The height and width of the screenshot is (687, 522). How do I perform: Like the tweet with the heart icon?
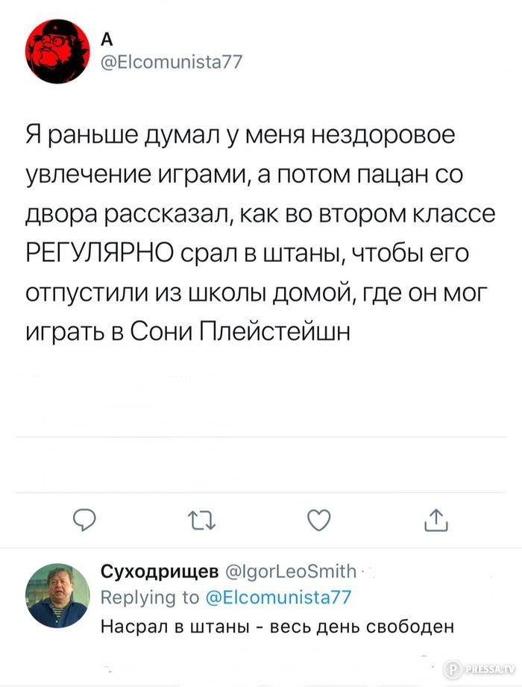318,519
